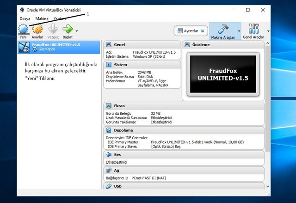
Task: Click the Ağ section network icon
Action: (109, 170)
